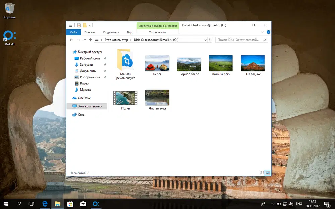The height and width of the screenshot is (209, 335).
Task: Show hidden system tray icons
Action: pos(272,204)
